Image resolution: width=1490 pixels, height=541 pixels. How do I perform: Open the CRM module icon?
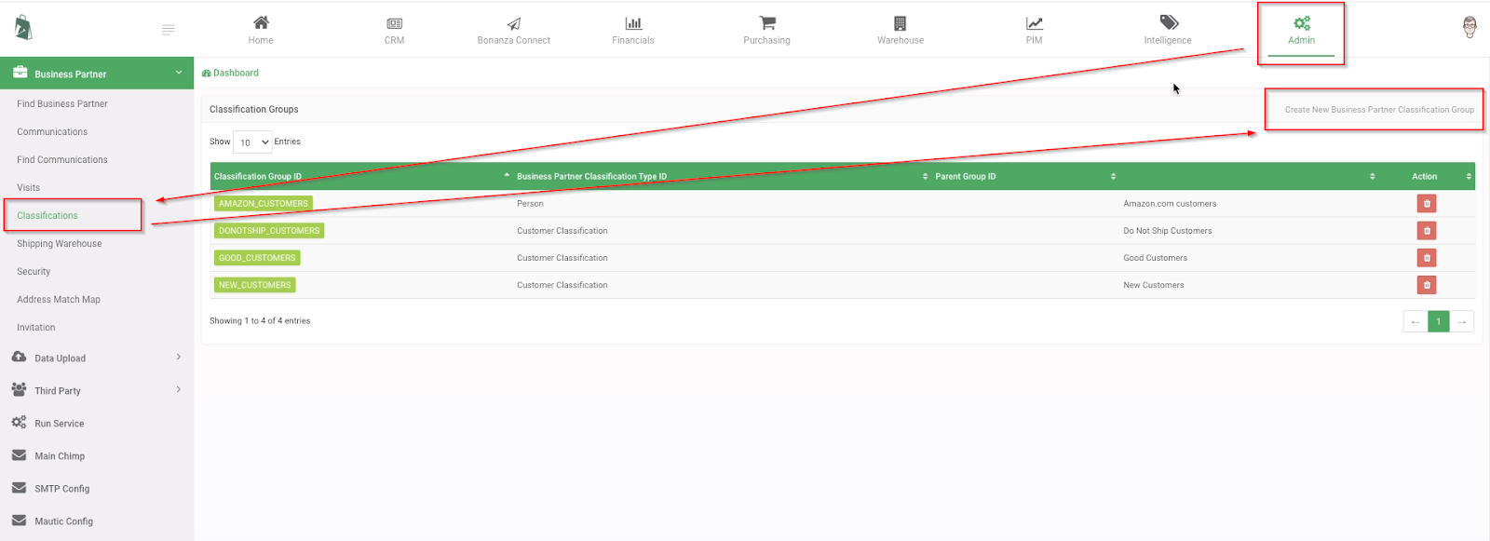click(394, 23)
